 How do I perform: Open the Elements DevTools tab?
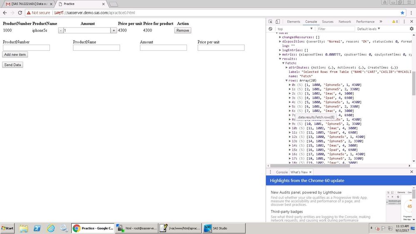(x=294, y=22)
